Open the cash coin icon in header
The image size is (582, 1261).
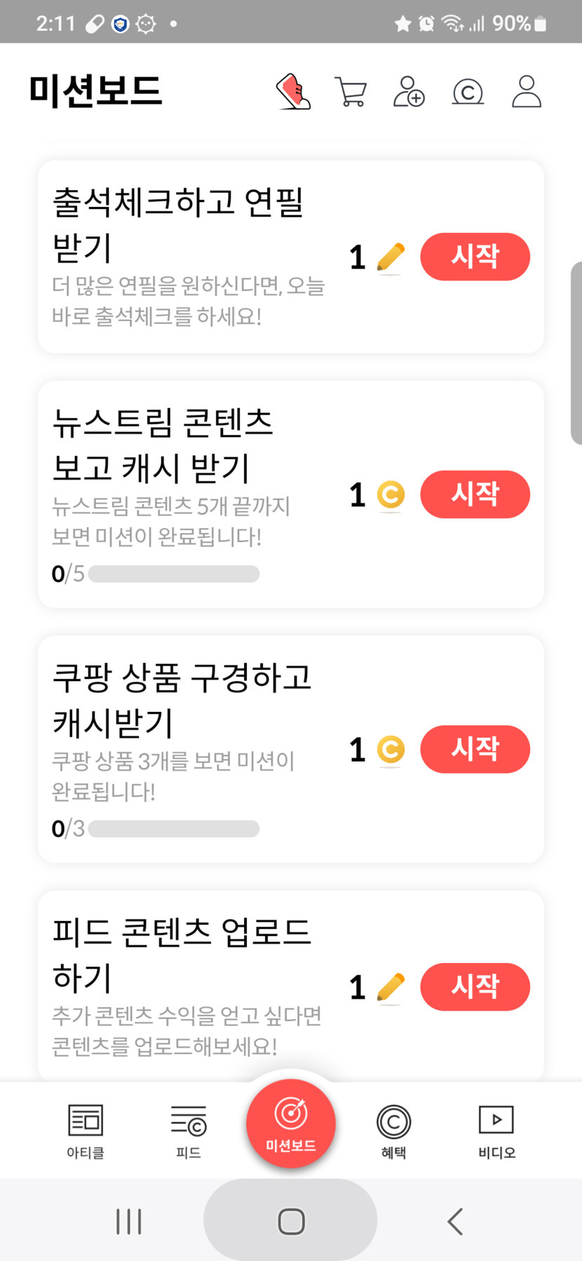pyautogui.click(x=468, y=91)
